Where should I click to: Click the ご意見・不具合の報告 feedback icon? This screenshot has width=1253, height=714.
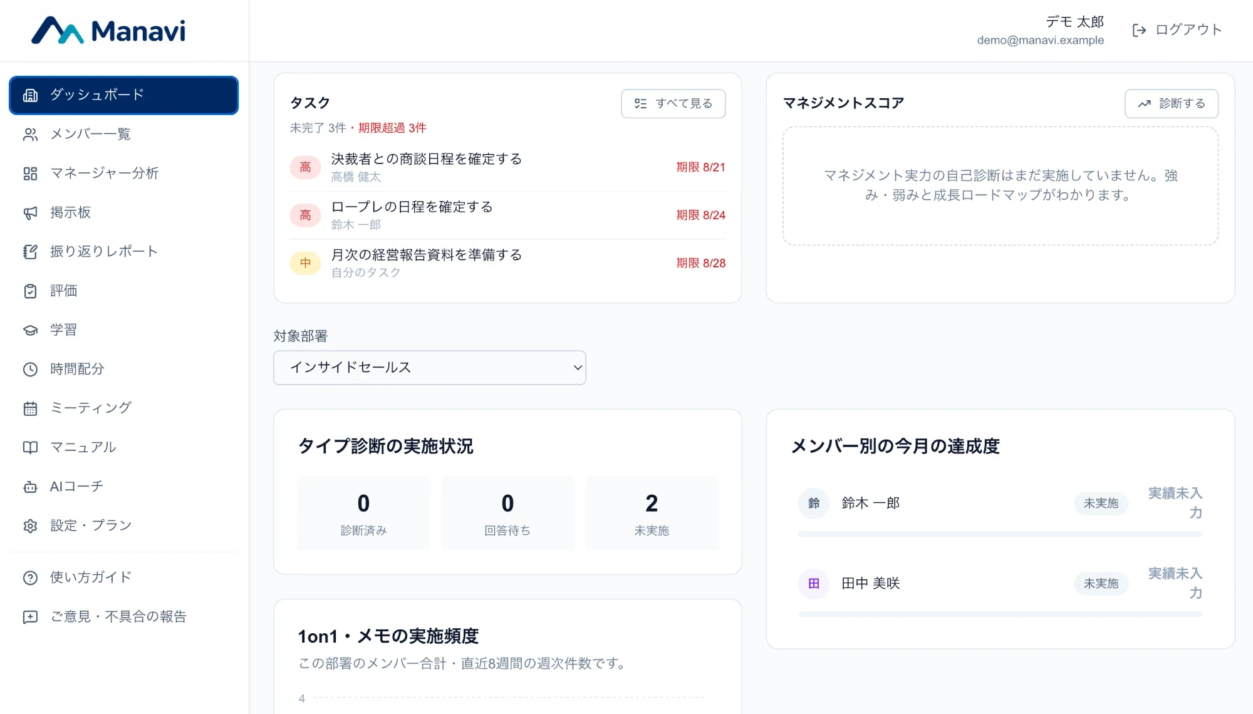[30, 617]
